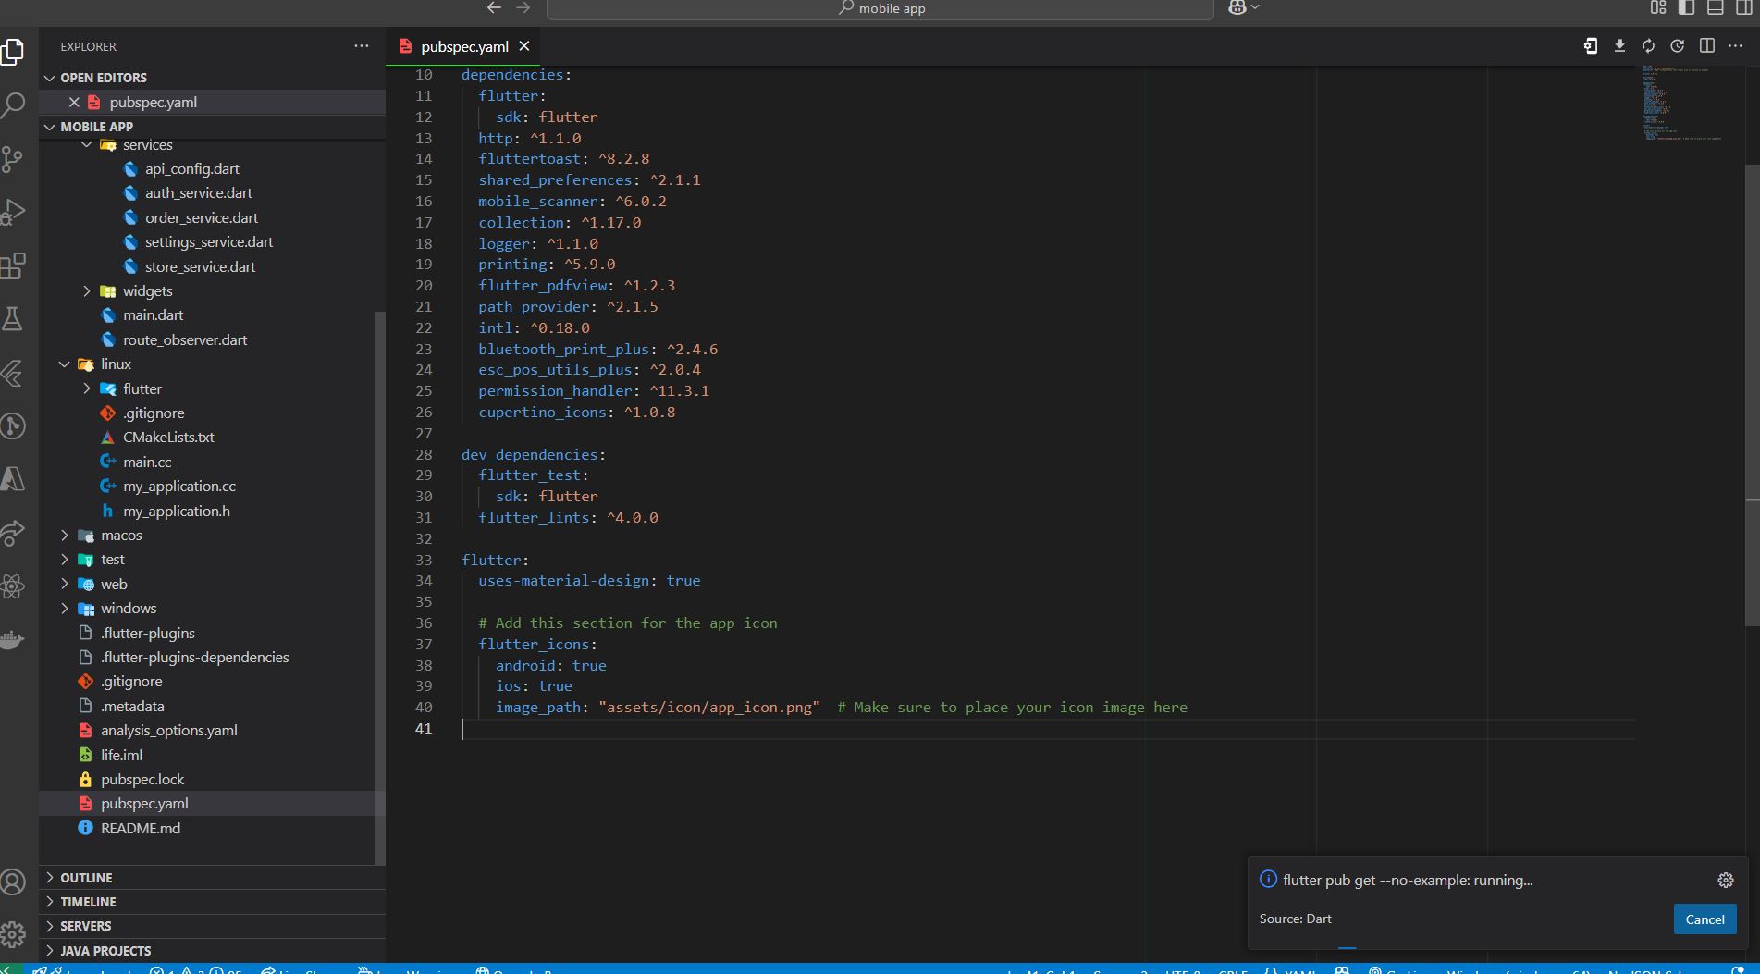Open the notification settings gear icon
This screenshot has height=974, width=1760.
pyautogui.click(x=1726, y=880)
